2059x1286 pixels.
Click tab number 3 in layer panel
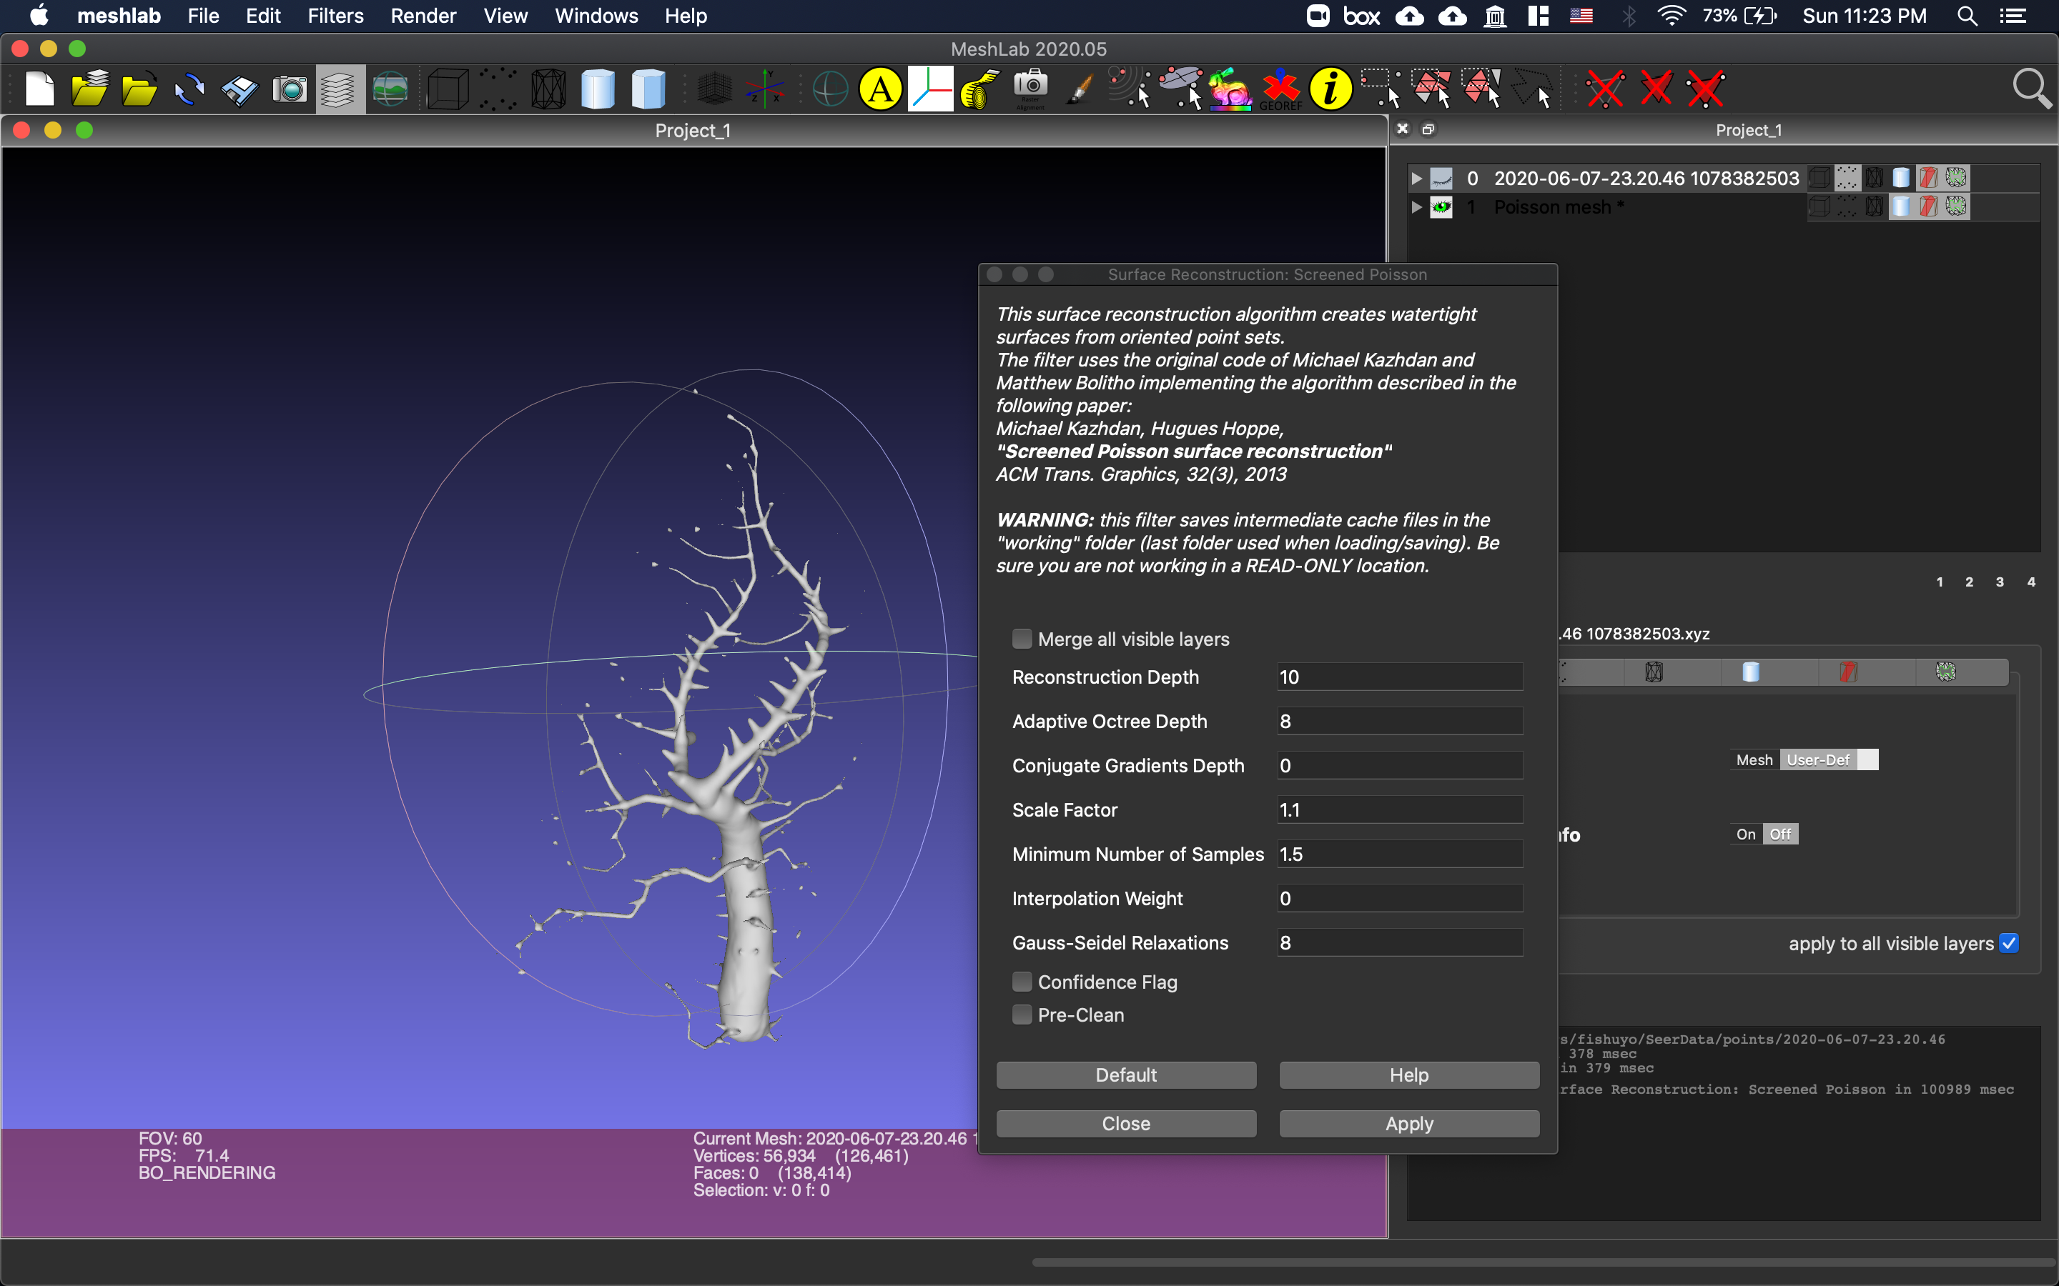point(2000,582)
